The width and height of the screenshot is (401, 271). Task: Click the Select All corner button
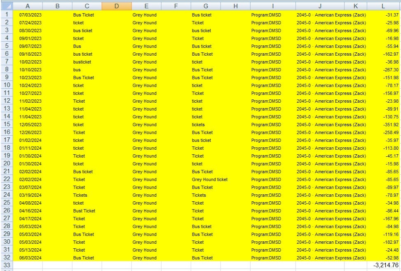coord(7,6)
